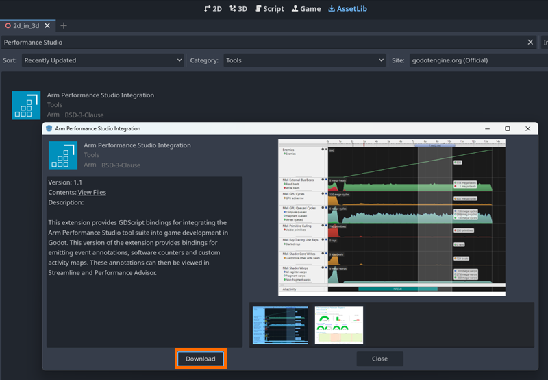Image resolution: width=548 pixels, height=380 pixels.
Task: Close the asset details dialog with Close button
Action: [x=380, y=359]
